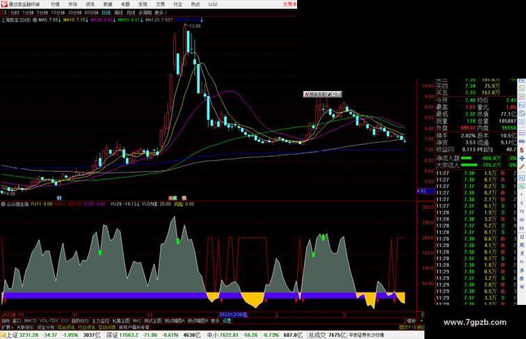Select the 5-minute shortcut in right toolbar
The width and height of the screenshot is (526, 339).
pyautogui.click(x=522, y=203)
